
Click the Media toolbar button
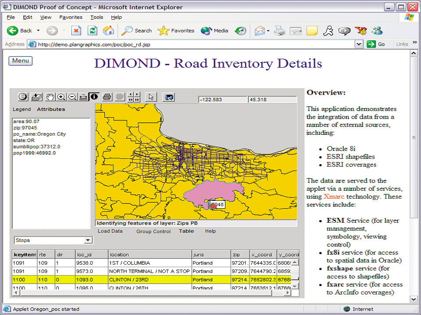[x=214, y=31]
